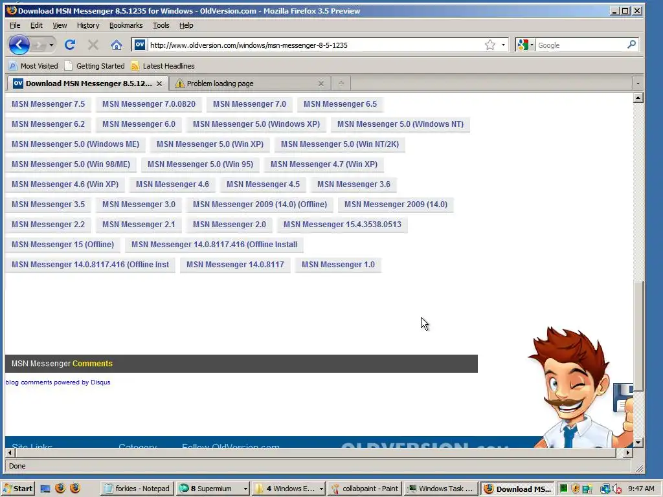Open the Windows Start button
The image size is (663, 497).
[x=17, y=489]
